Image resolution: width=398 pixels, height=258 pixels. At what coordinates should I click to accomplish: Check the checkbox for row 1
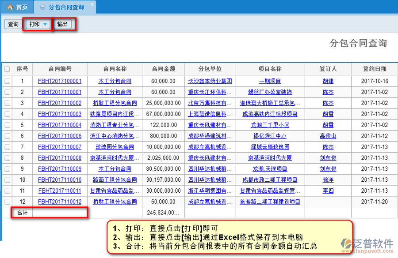pyautogui.click(x=7, y=81)
